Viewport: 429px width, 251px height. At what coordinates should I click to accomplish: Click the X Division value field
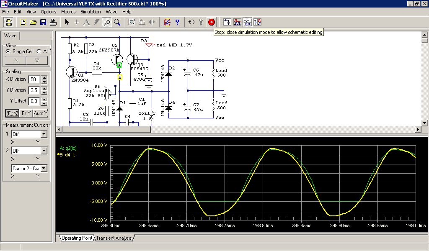(34, 79)
